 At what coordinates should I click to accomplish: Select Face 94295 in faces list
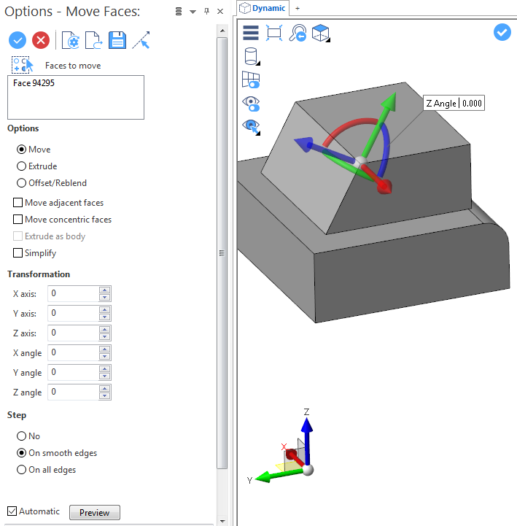(x=34, y=83)
